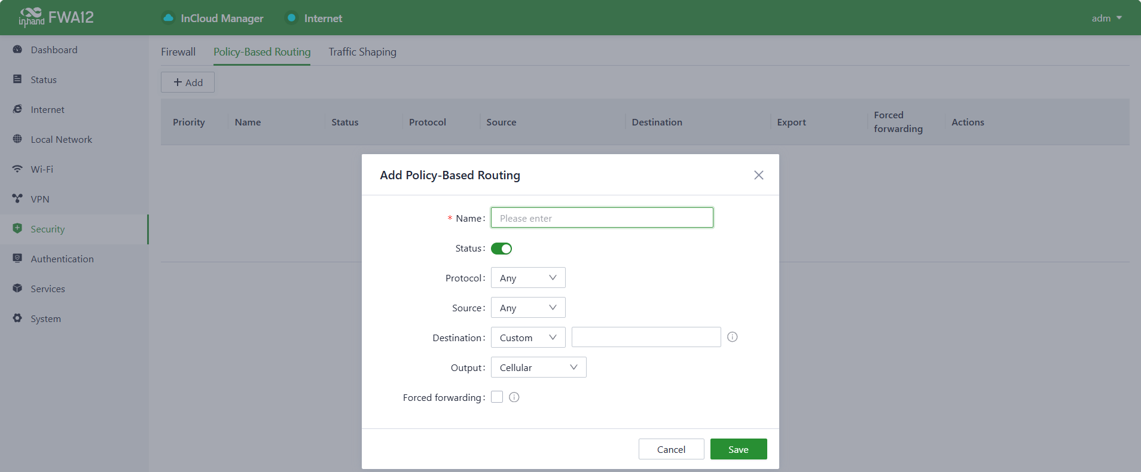
Task: Cancel the Add Policy-Based Routing dialog
Action: pyautogui.click(x=671, y=449)
